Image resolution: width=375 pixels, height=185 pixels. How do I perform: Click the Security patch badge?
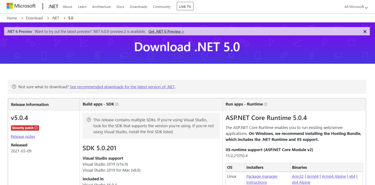click(x=25, y=128)
